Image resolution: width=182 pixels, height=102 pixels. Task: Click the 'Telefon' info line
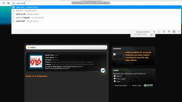click(69, 64)
